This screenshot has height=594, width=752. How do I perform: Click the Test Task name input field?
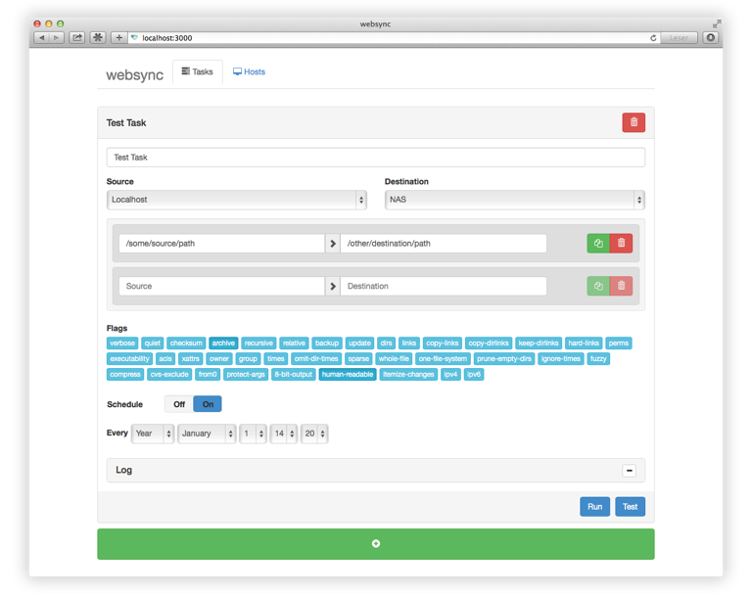click(376, 158)
